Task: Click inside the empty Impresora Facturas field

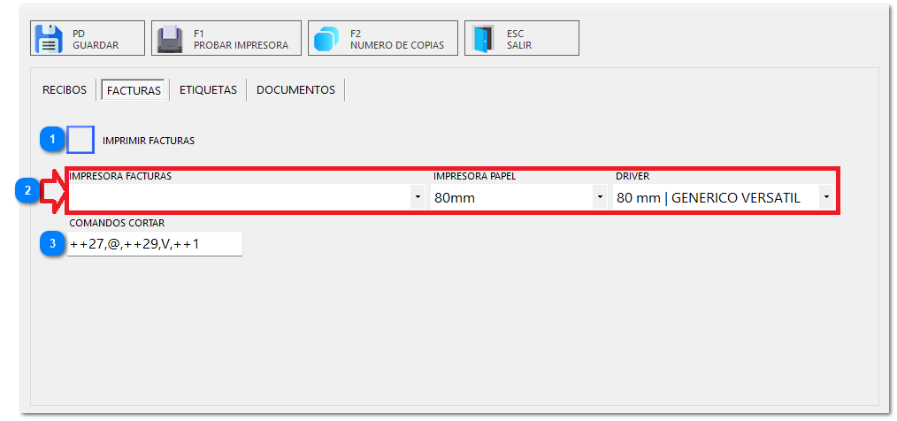Action: click(x=239, y=198)
